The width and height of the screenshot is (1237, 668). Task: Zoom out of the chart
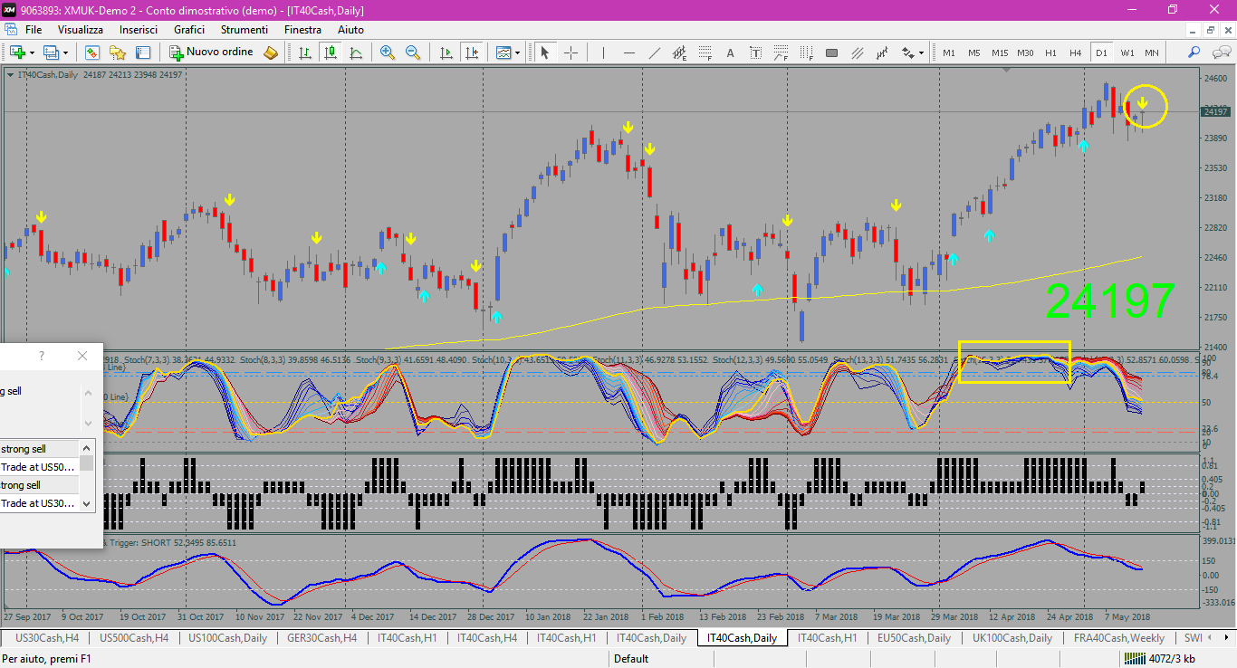point(413,52)
